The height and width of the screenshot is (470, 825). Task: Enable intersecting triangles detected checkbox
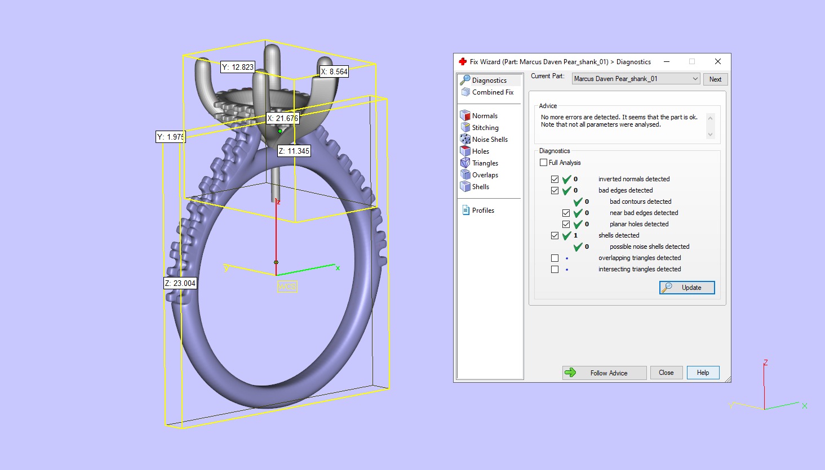(x=555, y=269)
